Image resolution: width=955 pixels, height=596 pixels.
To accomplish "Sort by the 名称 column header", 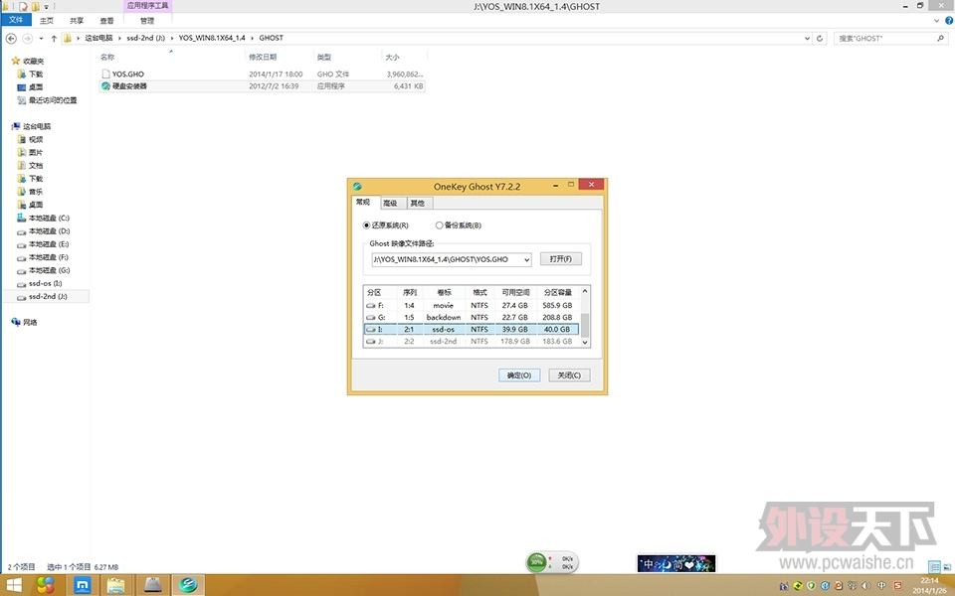I will [x=107, y=57].
